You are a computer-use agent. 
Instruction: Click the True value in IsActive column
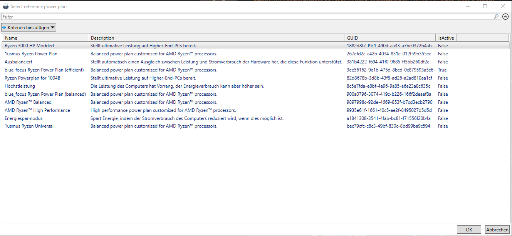point(442,70)
